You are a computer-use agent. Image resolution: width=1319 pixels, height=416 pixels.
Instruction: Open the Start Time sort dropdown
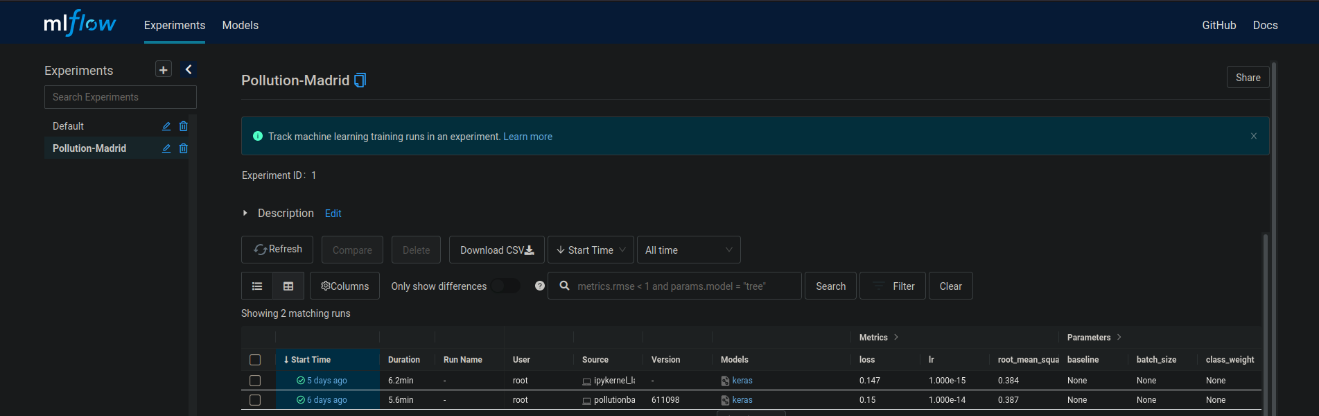click(591, 250)
